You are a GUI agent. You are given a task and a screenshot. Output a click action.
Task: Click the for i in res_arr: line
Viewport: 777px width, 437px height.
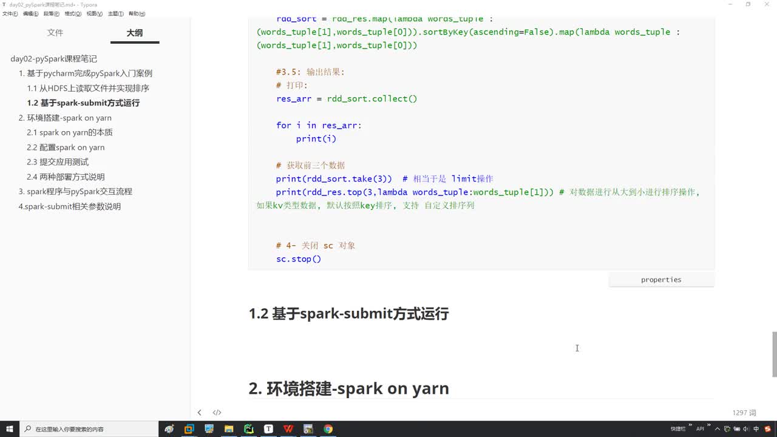point(319,126)
